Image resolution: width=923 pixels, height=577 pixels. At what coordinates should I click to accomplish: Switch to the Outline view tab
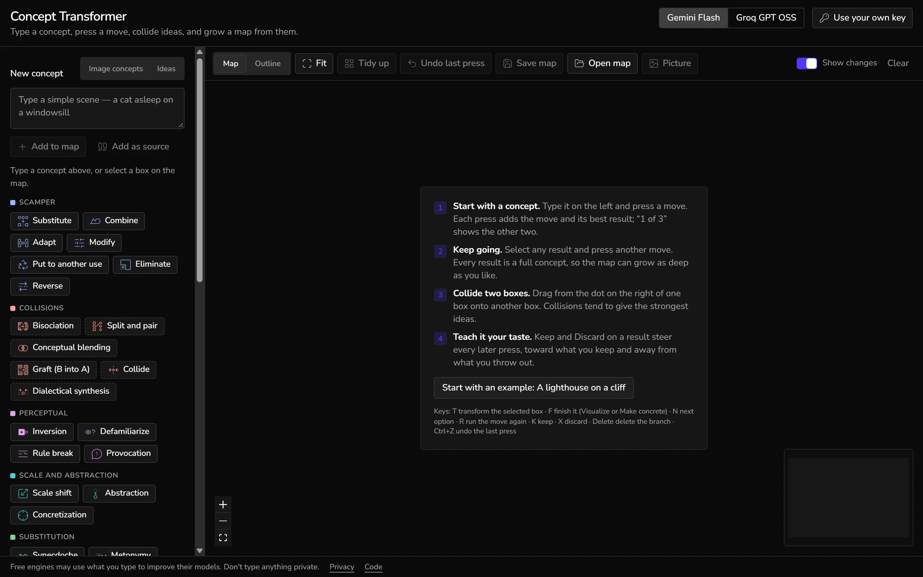click(268, 63)
